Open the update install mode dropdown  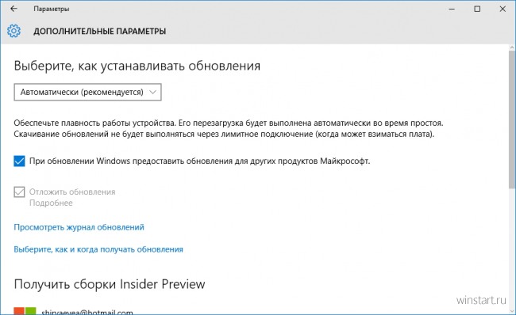pos(87,92)
